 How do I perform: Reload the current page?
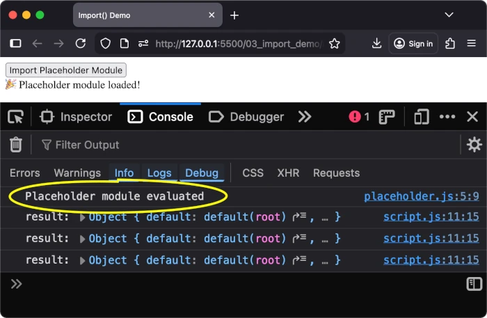[x=81, y=43]
